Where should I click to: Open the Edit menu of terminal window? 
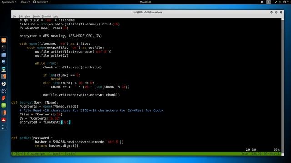pyautogui.click(x=20, y=16)
